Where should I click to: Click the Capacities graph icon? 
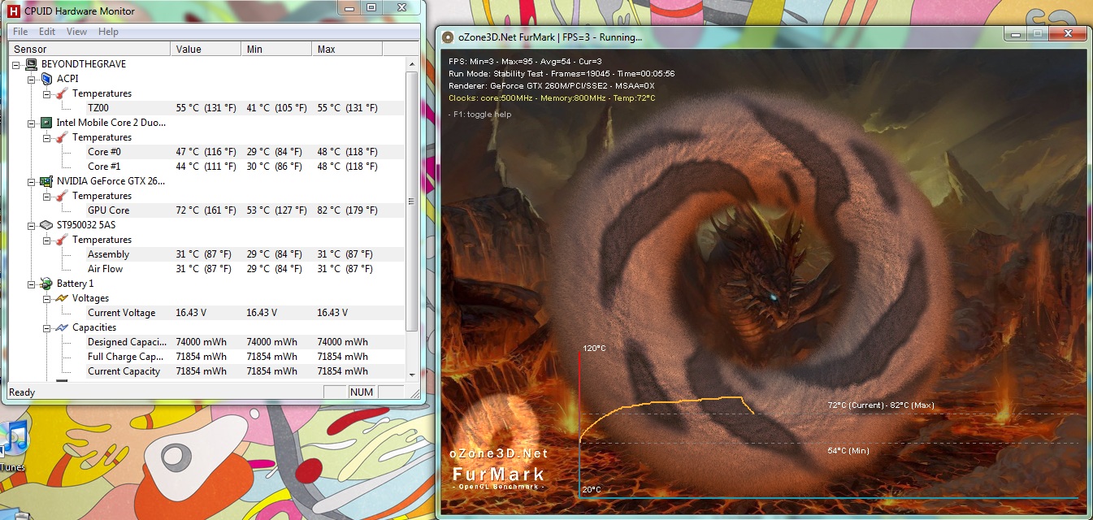[x=62, y=327]
